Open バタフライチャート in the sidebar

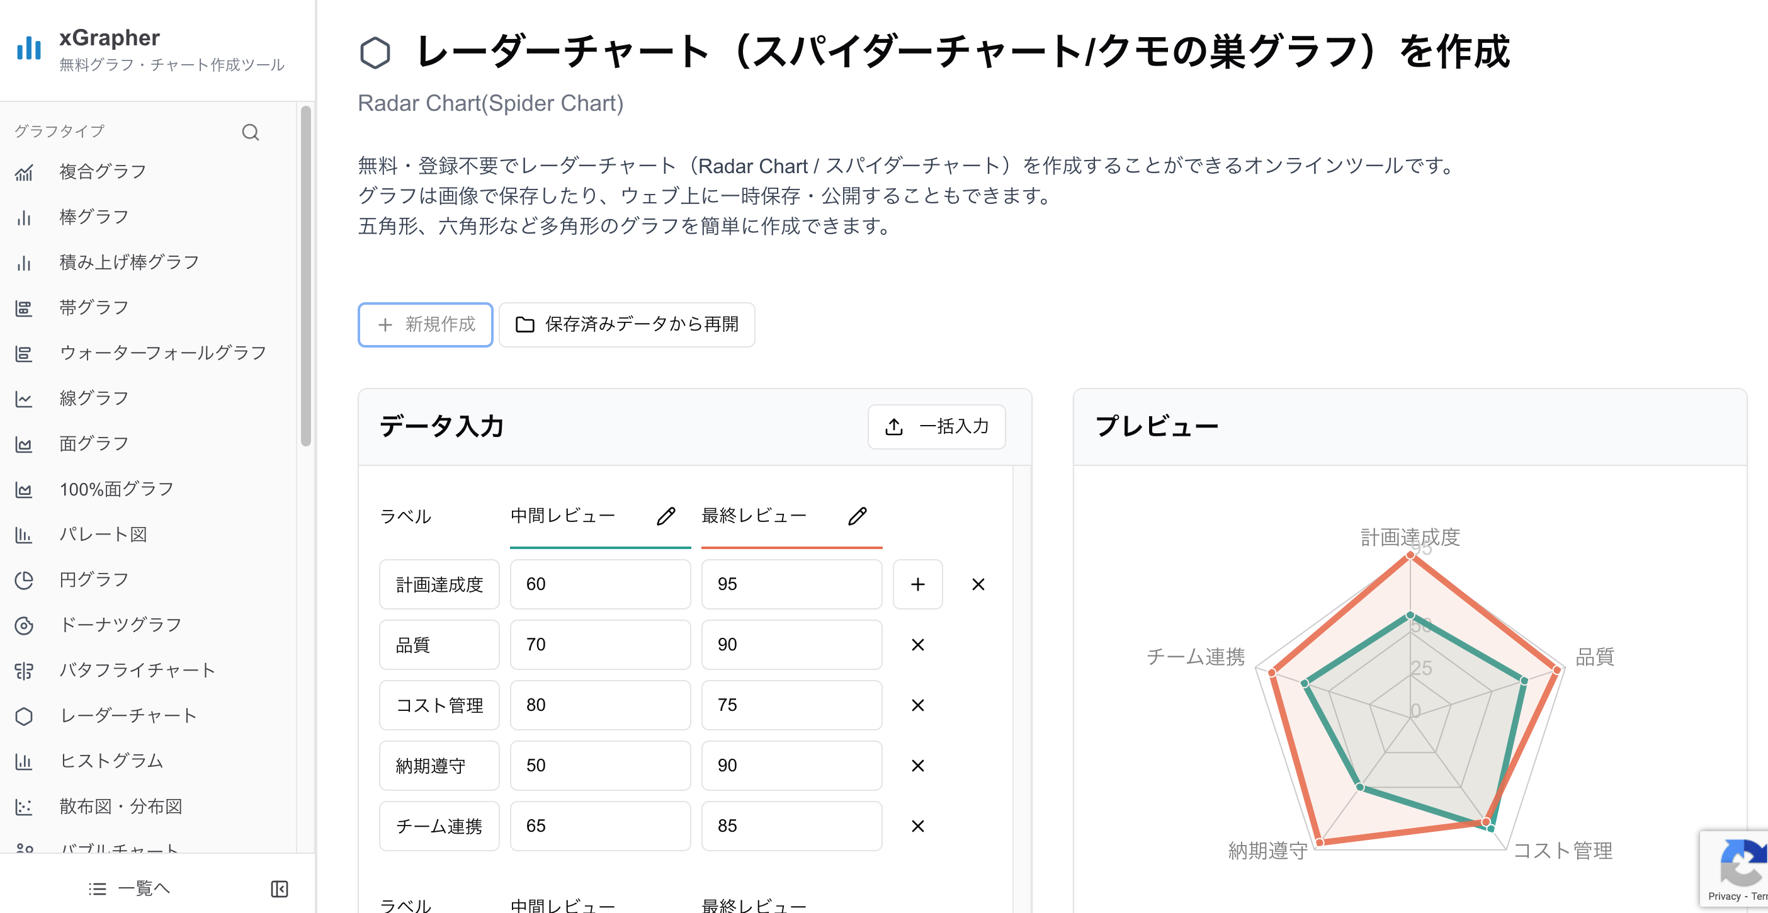point(137,671)
